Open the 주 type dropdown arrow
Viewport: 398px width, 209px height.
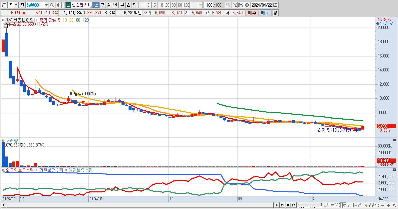[x=16, y=5]
